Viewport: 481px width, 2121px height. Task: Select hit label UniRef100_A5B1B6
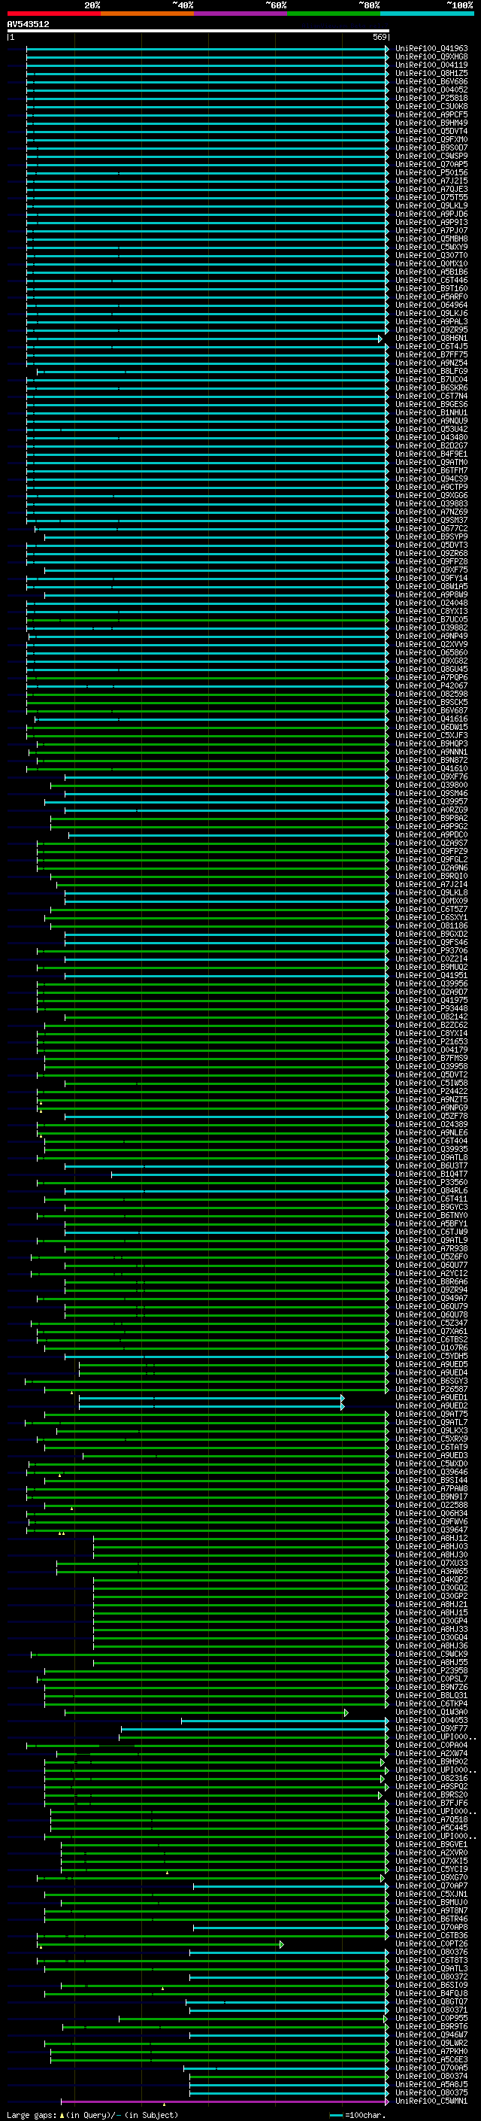pos(431,272)
